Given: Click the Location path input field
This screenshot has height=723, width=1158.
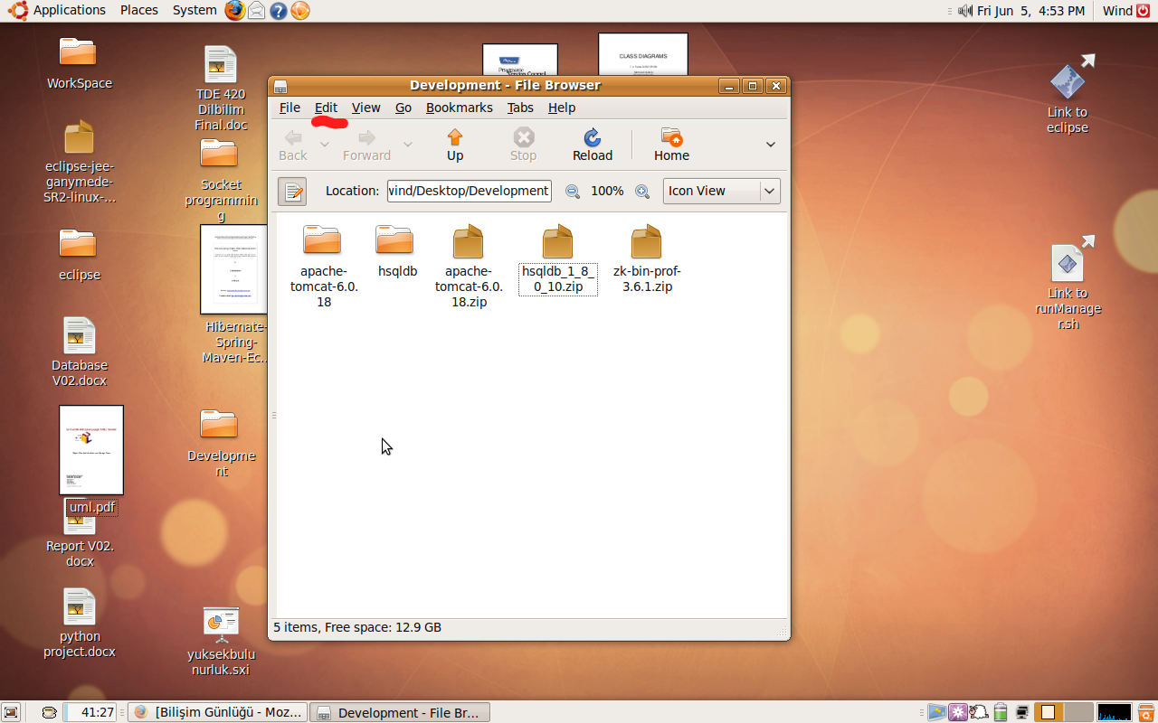Looking at the screenshot, I should tap(469, 191).
